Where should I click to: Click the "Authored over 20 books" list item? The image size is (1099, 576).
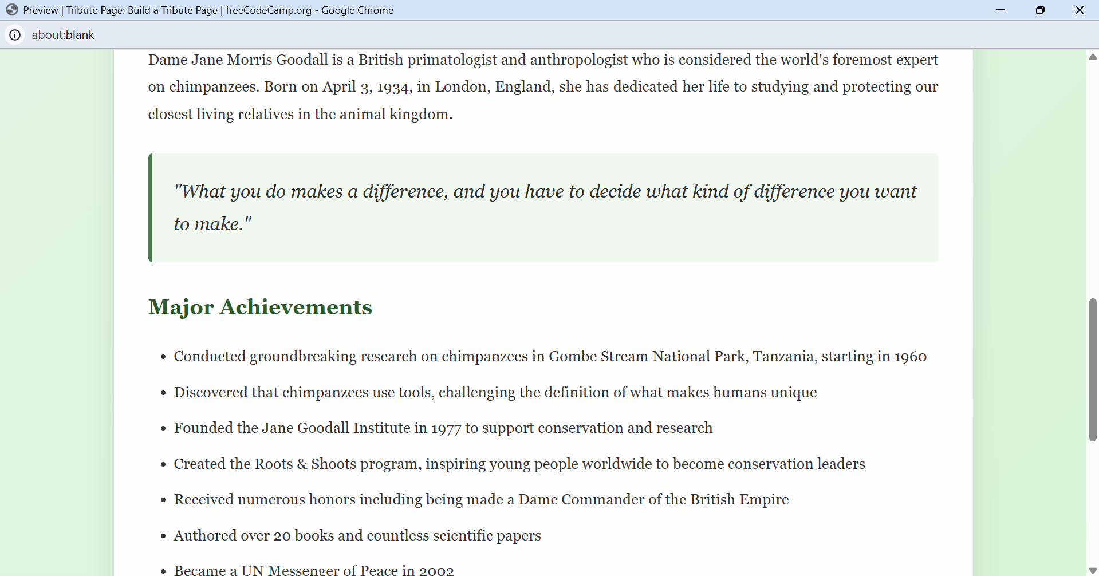click(x=357, y=536)
